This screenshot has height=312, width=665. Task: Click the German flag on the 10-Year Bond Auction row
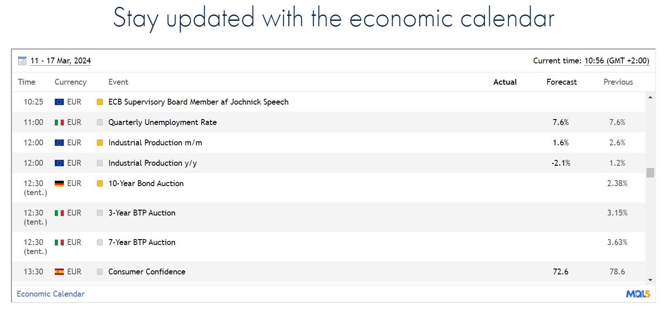[59, 183]
